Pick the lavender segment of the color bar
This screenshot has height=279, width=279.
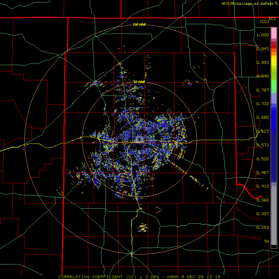tap(274, 98)
